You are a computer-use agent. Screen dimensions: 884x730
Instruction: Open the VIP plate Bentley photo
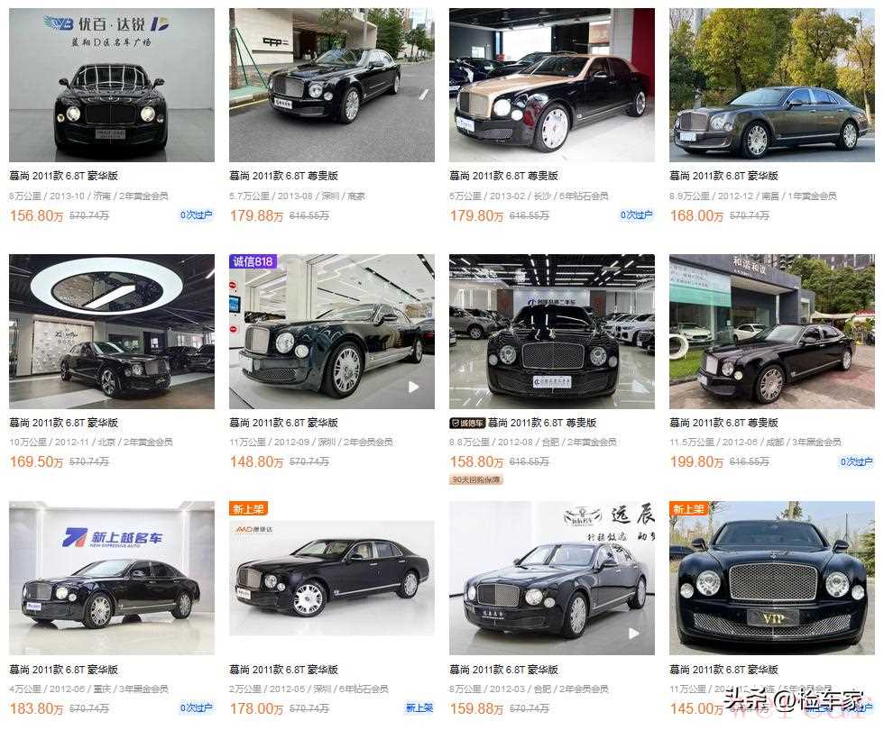772,579
